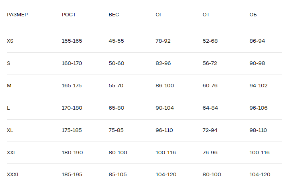This screenshot has height=185, width=282.
Task: Click weight value 85-105 in XXXL row
Action: pyautogui.click(x=117, y=175)
